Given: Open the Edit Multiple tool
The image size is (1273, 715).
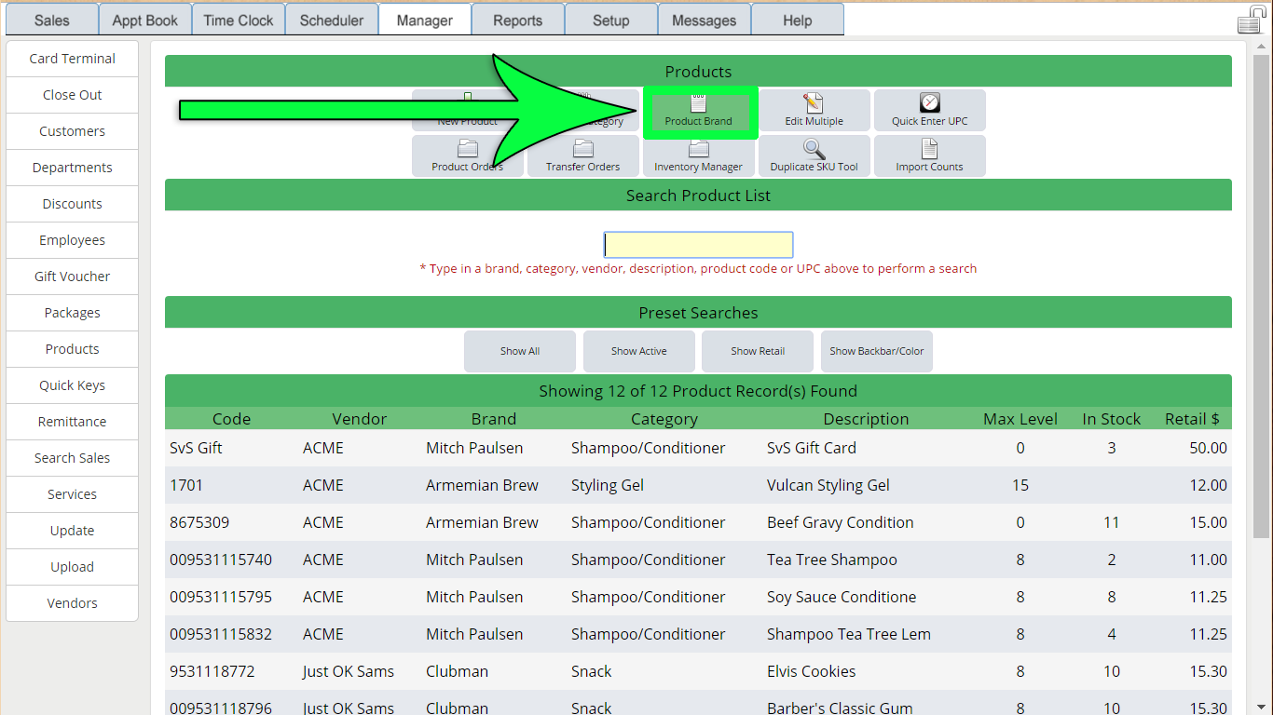Looking at the screenshot, I should pyautogui.click(x=814, y=111).
